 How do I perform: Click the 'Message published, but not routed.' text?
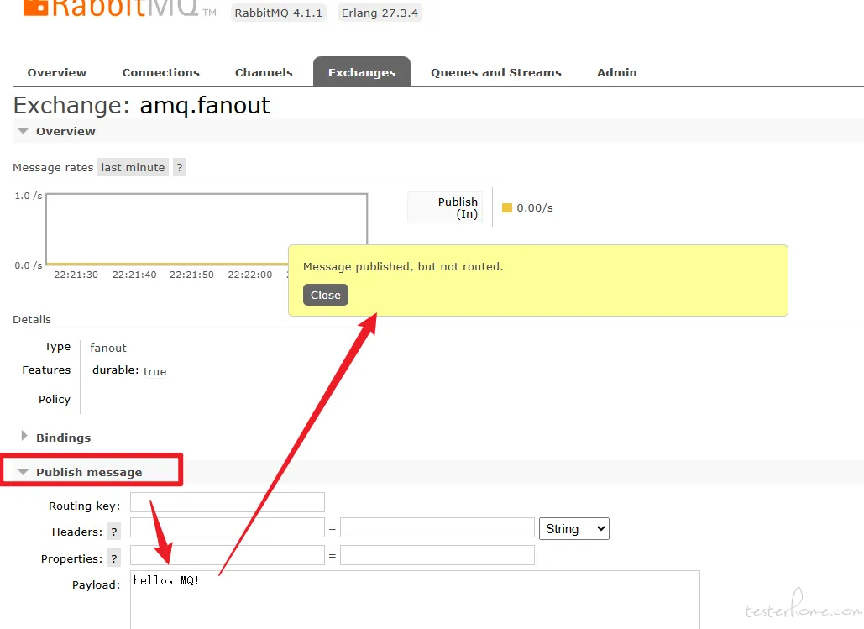pos(403,267)
